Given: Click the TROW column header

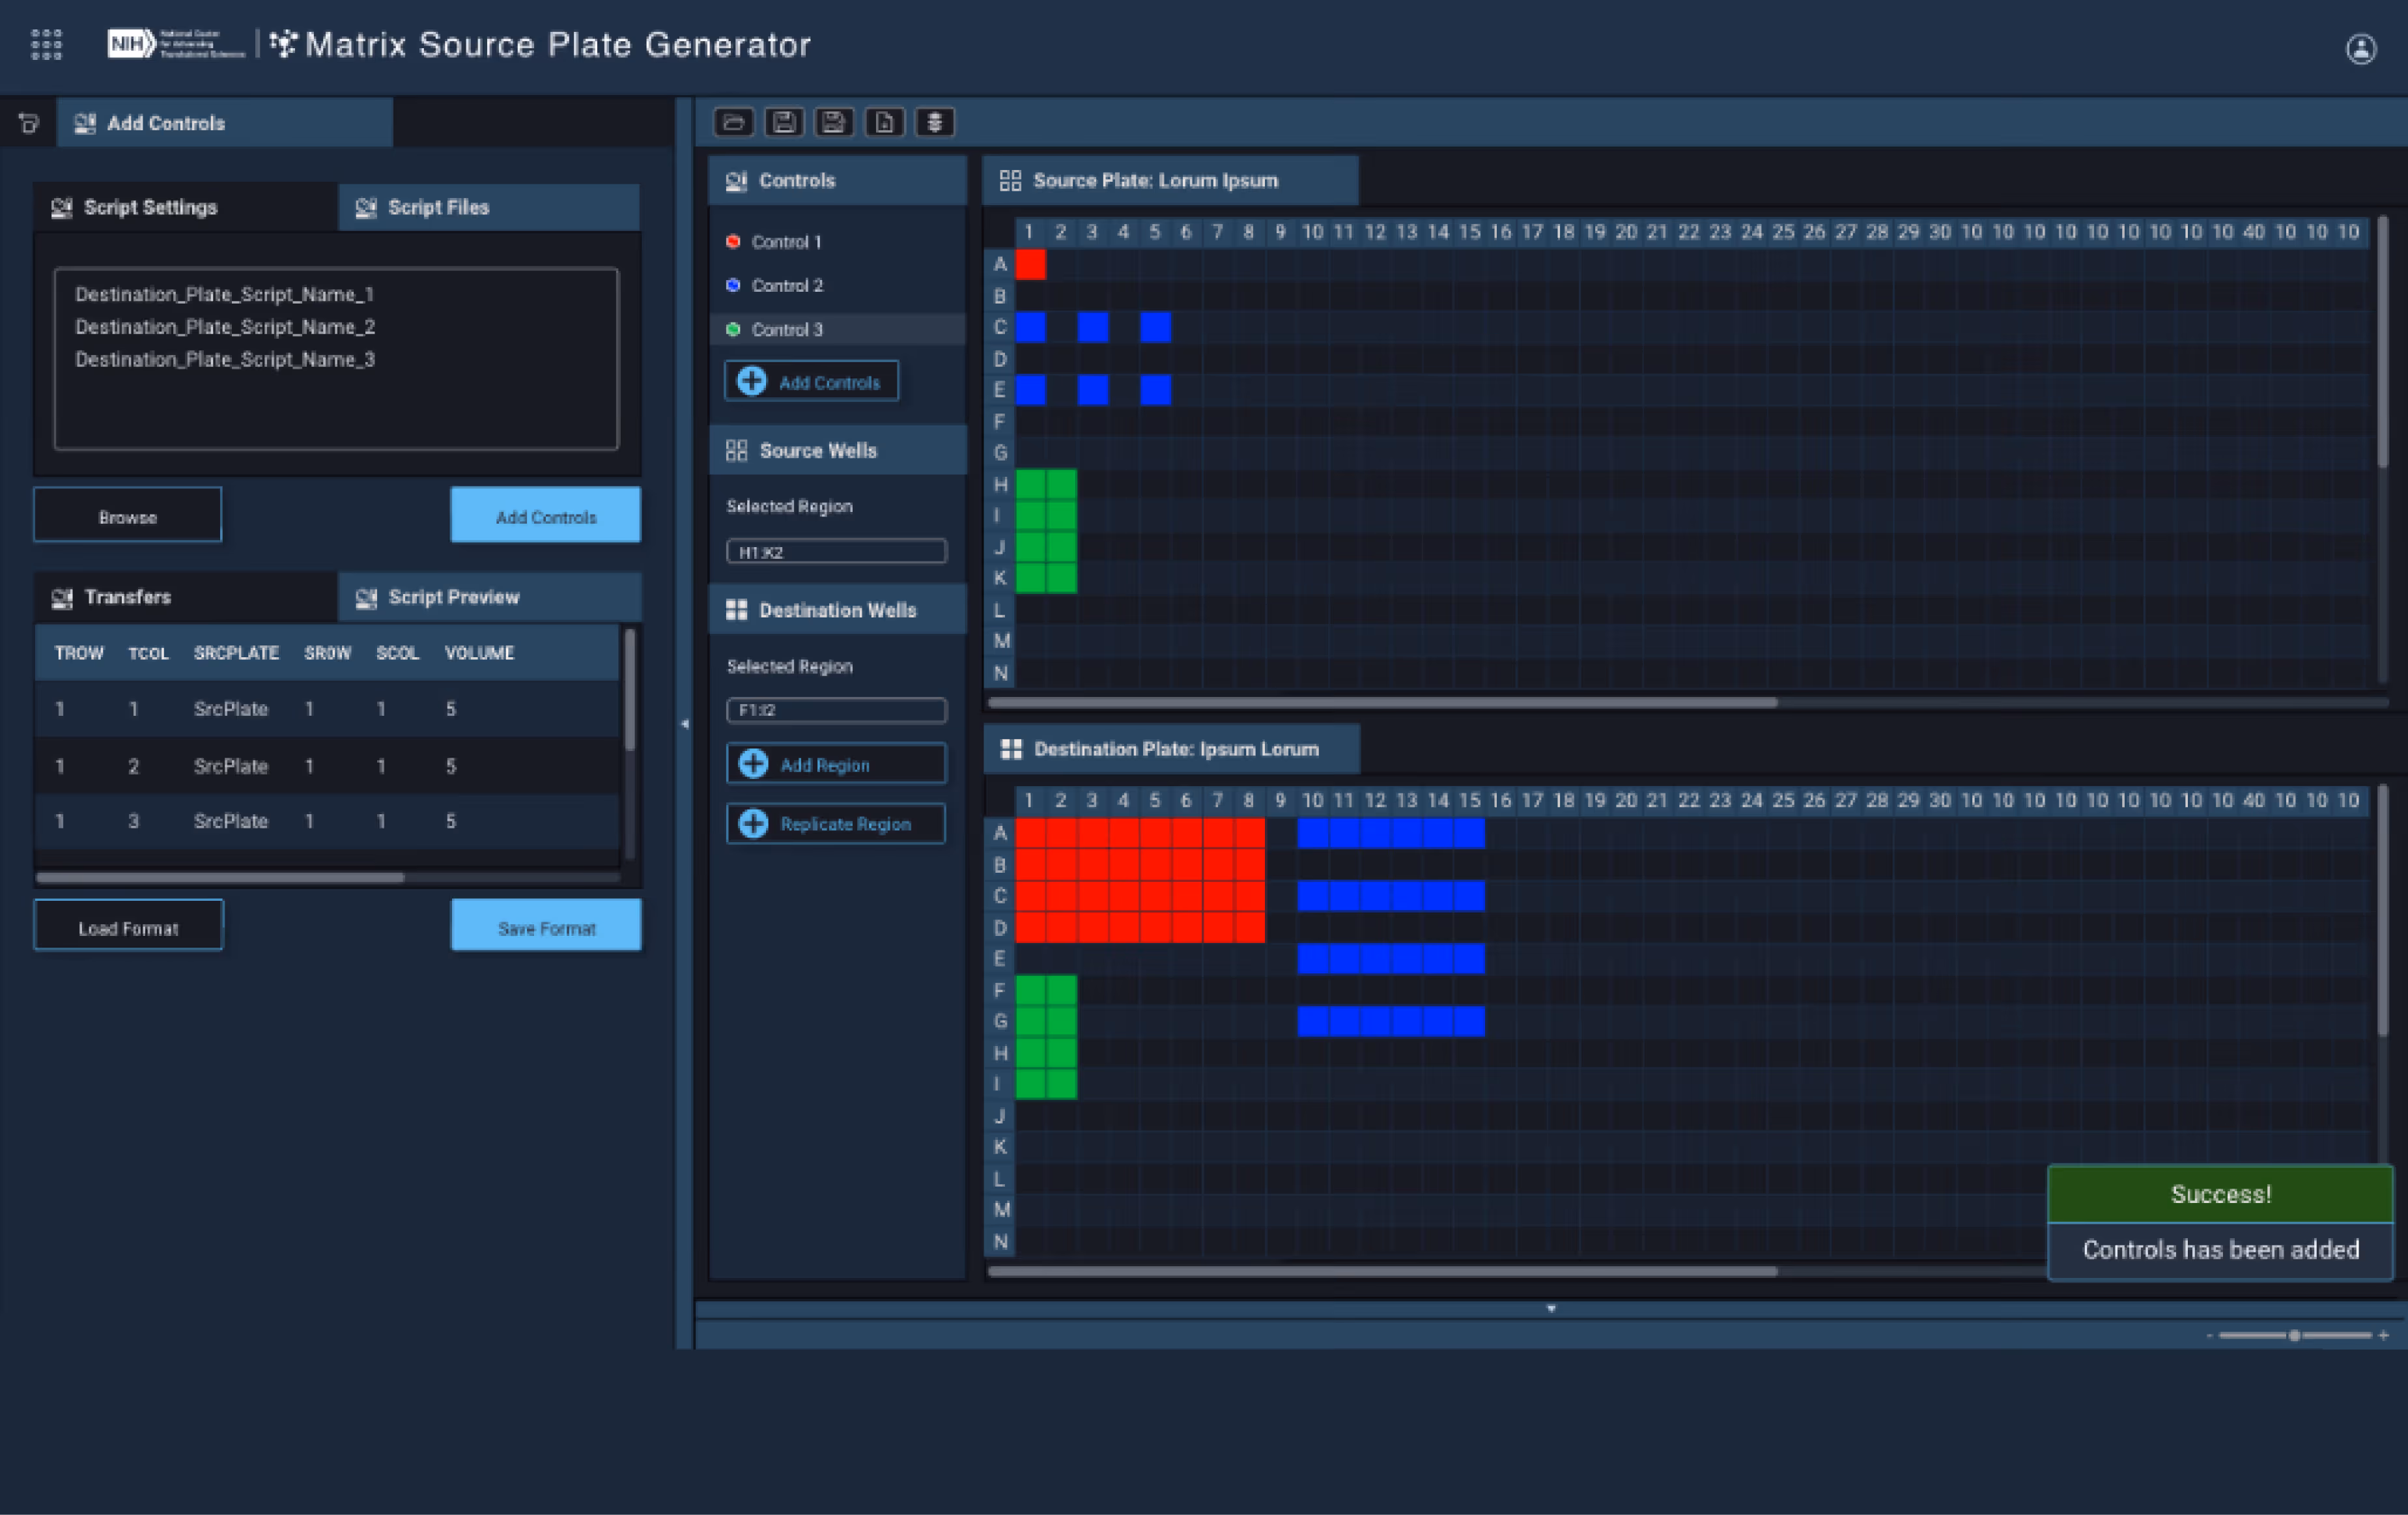Looking at the screenshot, I should (79, 653).
